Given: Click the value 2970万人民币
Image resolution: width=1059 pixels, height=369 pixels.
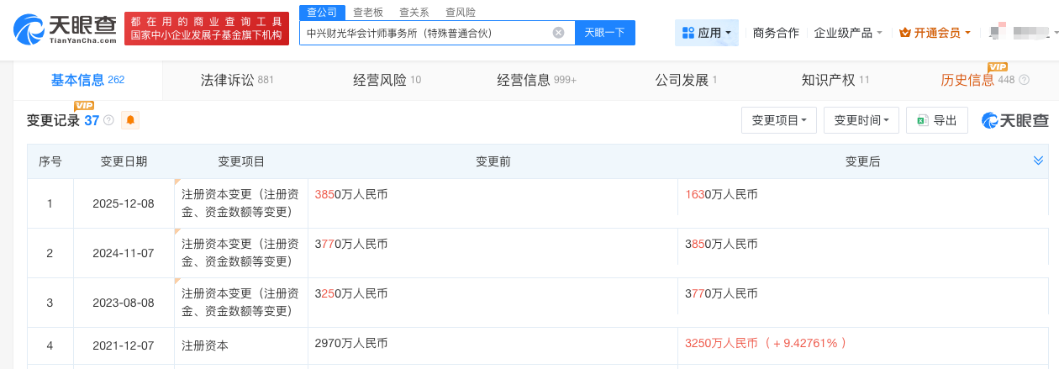Looking at the screenshot, I should (x=351, y=343).
